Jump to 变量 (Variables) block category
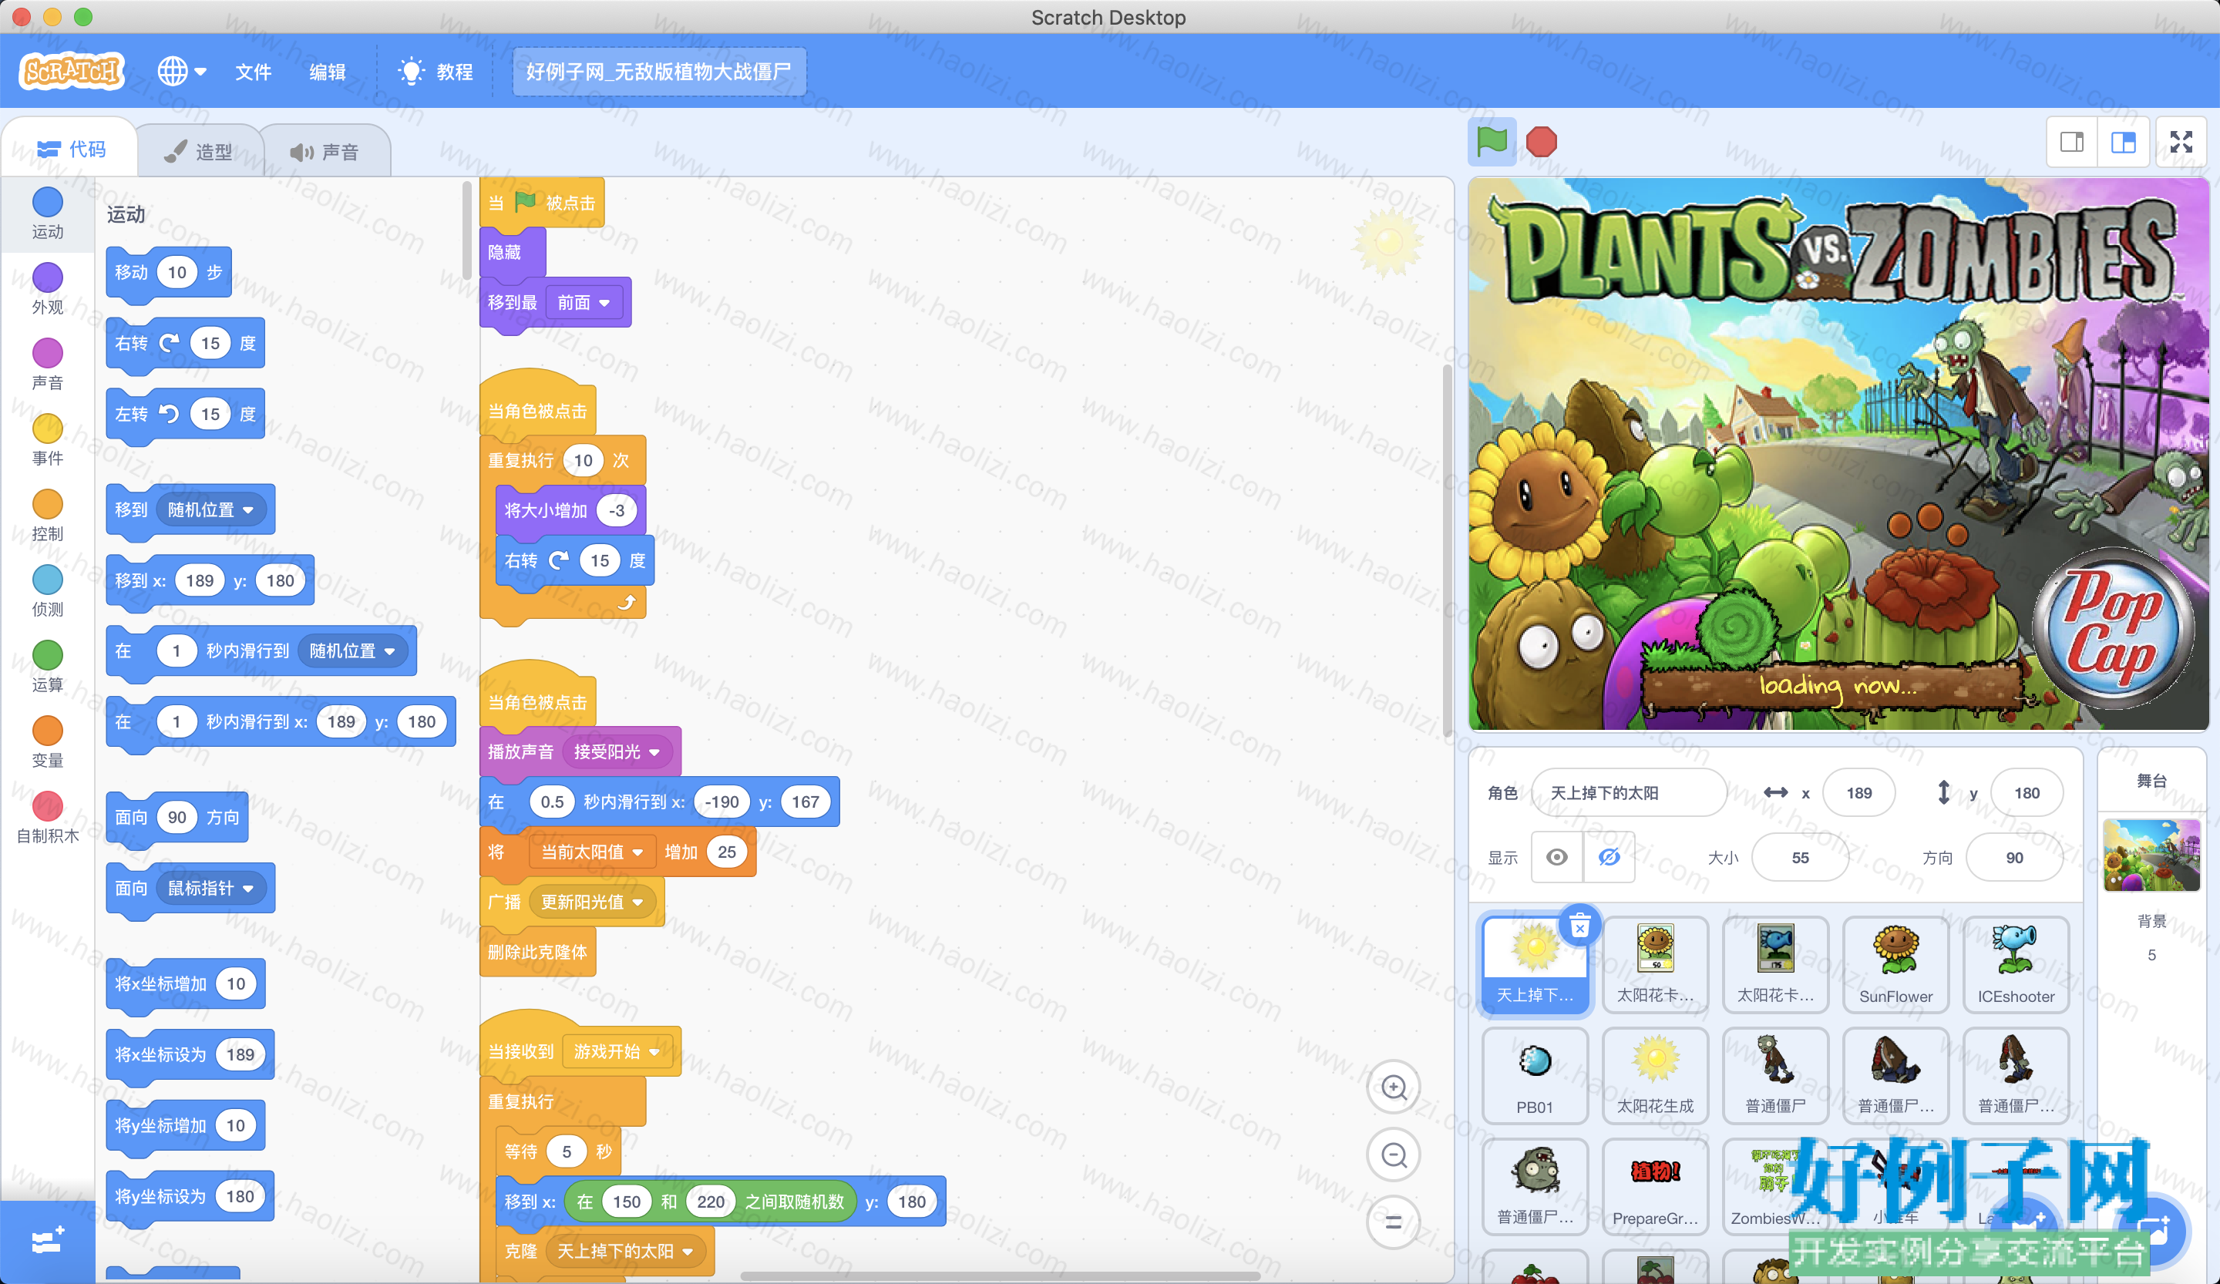This screenshot has width=2220, height=1284. [x=48, y=742]
